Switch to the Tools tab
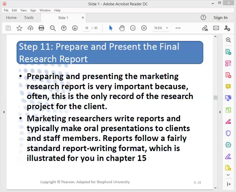This screenshot has width=236, height=192. tap(29, 18)
